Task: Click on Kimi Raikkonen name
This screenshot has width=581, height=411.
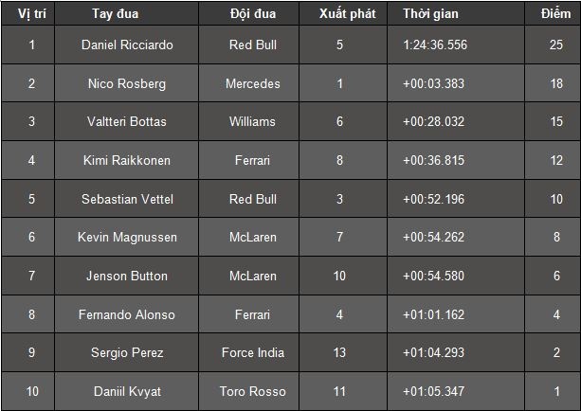Action: point(127,160)
